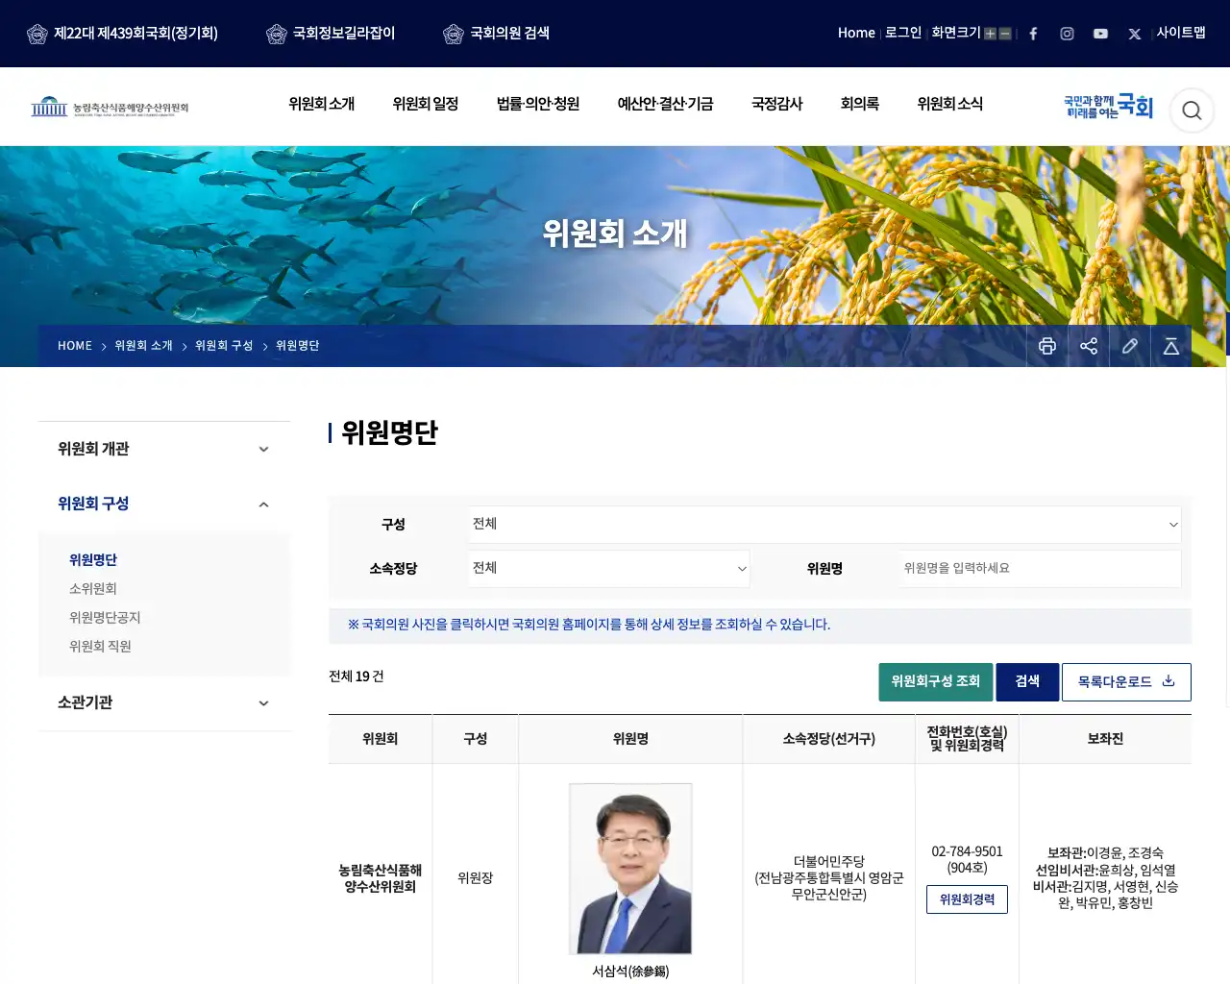Click the 로그인 link
Viewport: 1230px width, 984px height.
pyautogui.click(x=903, y=33)
